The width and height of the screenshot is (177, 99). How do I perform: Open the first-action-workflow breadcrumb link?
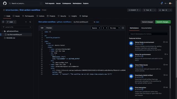coord(47,22)
